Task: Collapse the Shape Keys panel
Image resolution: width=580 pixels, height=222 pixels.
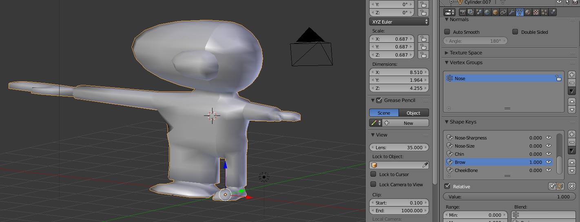Action: pos(447,122)
